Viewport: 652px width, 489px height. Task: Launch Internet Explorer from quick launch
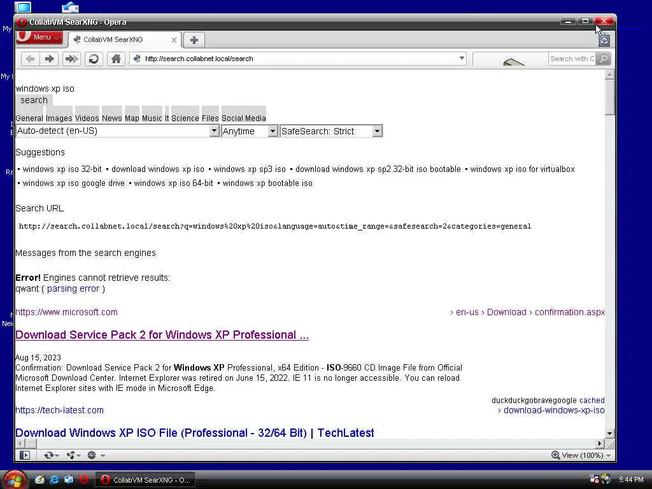click(x=55, y=479)
